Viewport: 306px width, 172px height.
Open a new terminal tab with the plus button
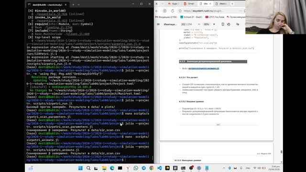click(73, 5)
